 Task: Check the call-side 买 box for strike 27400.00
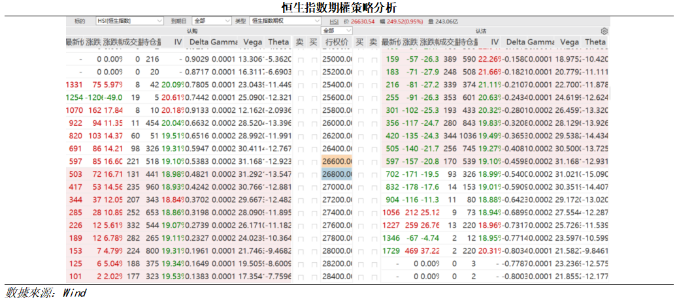point(314,212)
